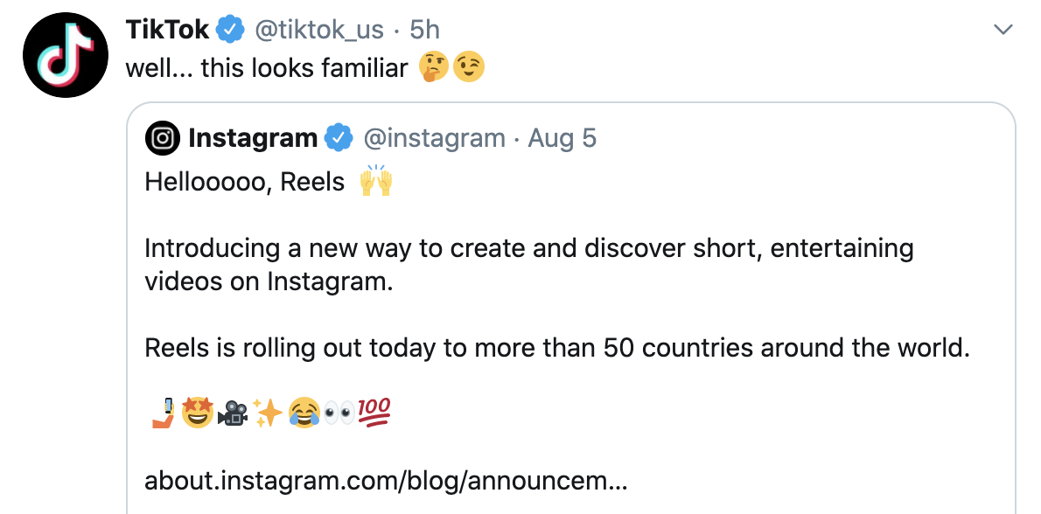
Task: Click the raised hands emoji
Action: click(x=376, y=182)
